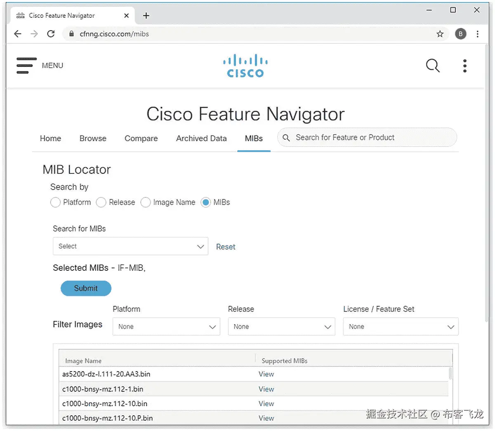The image size is (495, 431).
Task: Focus the Search for Feature or Product field
Action: pos(367,137)
